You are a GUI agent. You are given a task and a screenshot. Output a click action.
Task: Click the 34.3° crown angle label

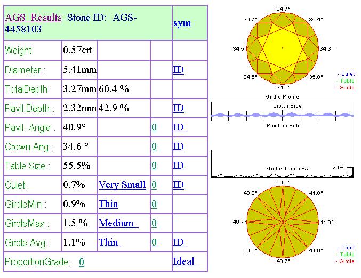pyautogui.click(x=326, y=49)
